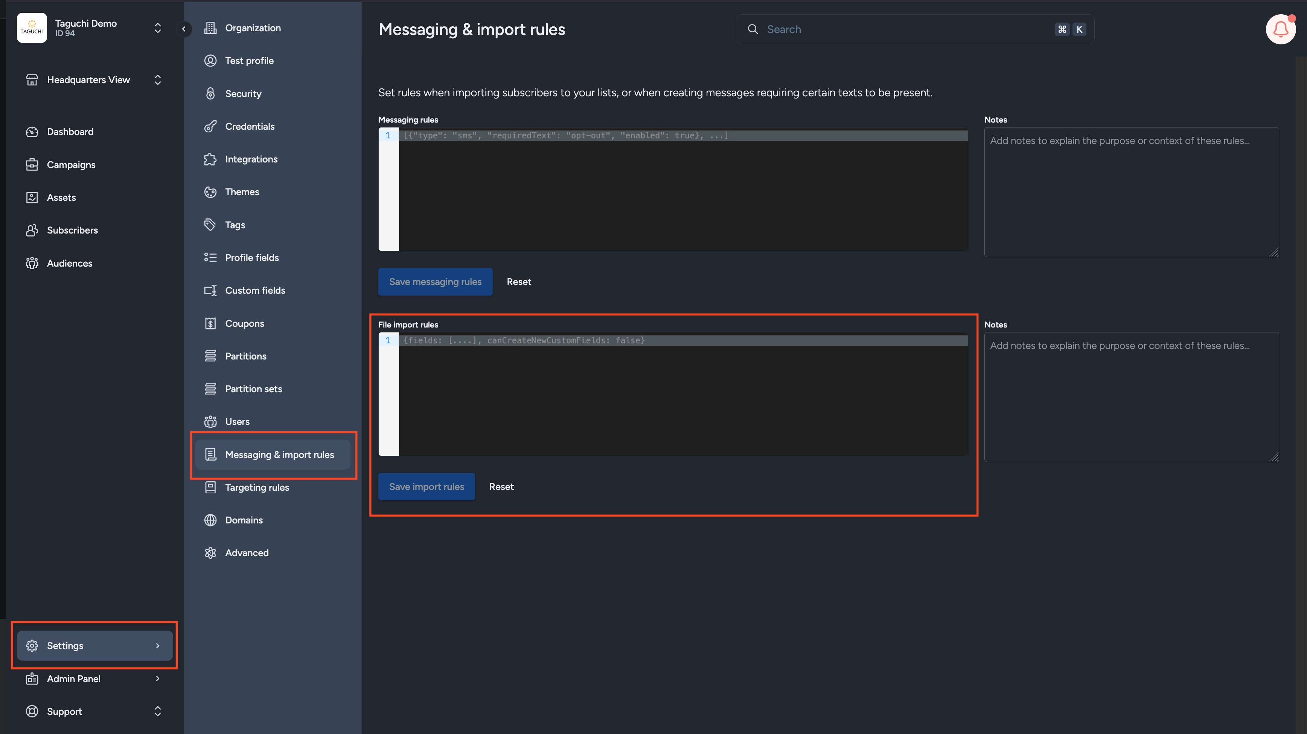The height and width of the screenshot is (734, 1307).
Task: Click the Support lifebuoy icon
Action: click(32, 711)
